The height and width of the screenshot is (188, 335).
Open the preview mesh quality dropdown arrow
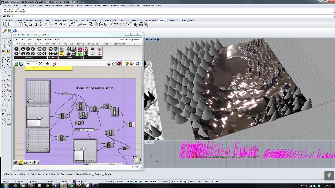140,64
